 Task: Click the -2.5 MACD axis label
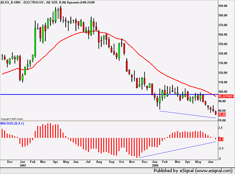coord(221,149)
